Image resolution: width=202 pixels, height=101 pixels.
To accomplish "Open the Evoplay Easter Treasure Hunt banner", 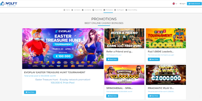I will click(63, 48).
